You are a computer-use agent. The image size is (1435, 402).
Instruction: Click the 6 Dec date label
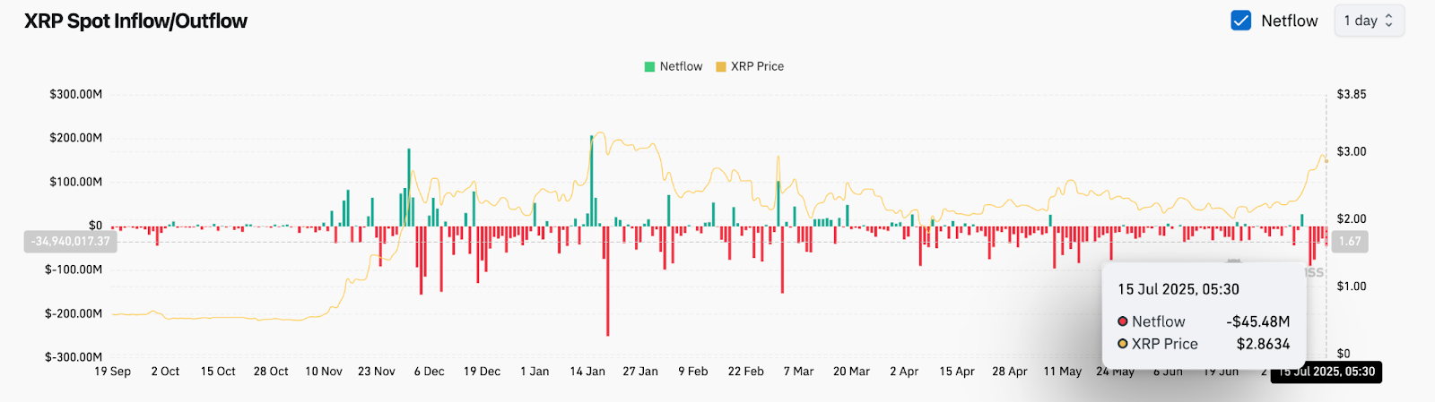[430, 371]
